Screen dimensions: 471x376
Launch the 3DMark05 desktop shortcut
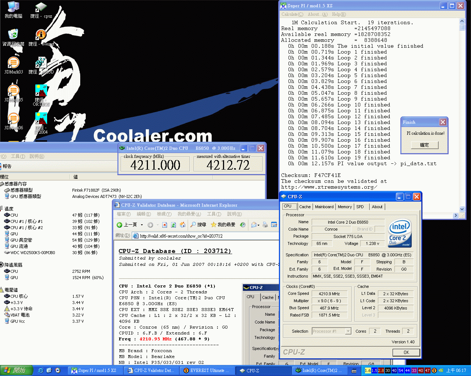(x=13, y=93)
